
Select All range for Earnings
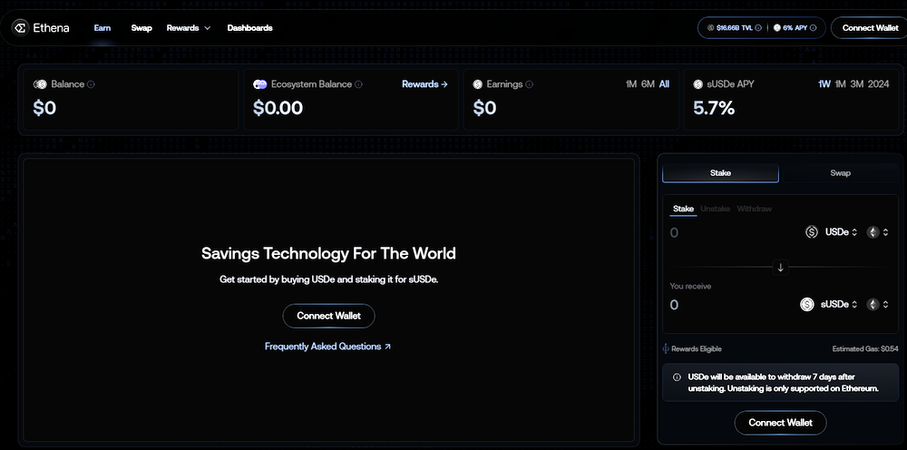(664, 84)
